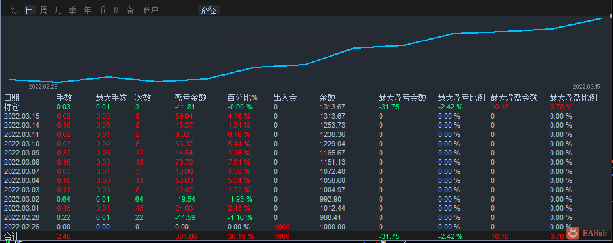Open the 周 weekly tab
Screen dimensions: 613x243
(x=44, y=10)
